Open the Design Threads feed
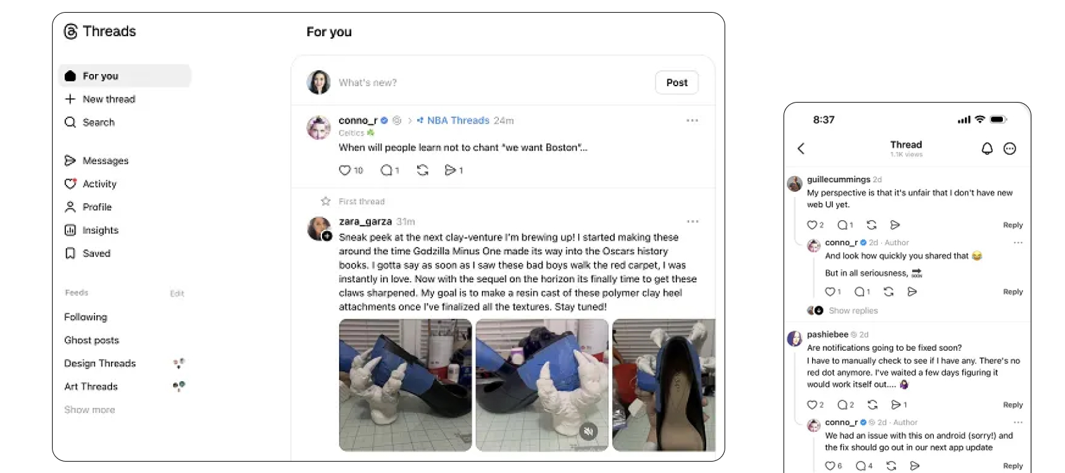The image size is (1065, 473). [x=100, y=363]
